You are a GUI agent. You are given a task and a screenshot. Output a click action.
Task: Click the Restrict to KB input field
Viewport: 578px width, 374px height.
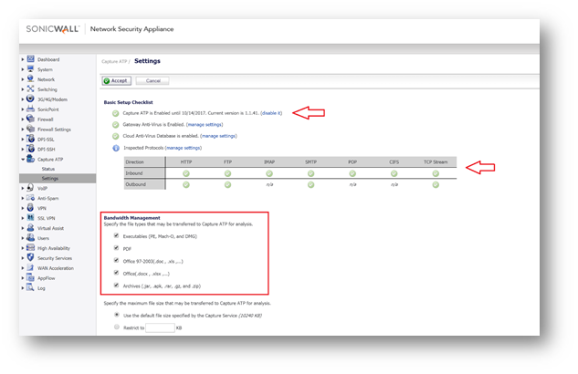160,327
